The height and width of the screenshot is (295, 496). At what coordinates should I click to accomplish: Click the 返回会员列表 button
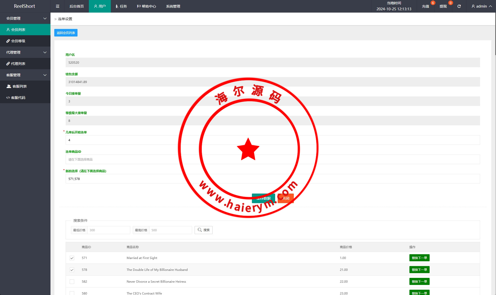[66, 33]
